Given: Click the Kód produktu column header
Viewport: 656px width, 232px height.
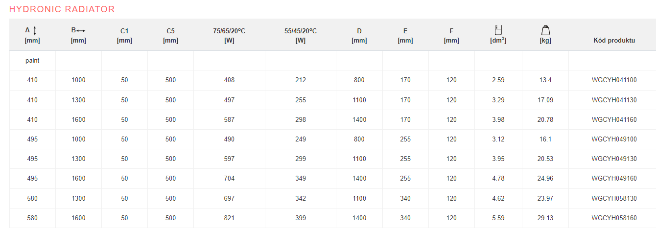Looking at the screenshot, I should [614, 40].
